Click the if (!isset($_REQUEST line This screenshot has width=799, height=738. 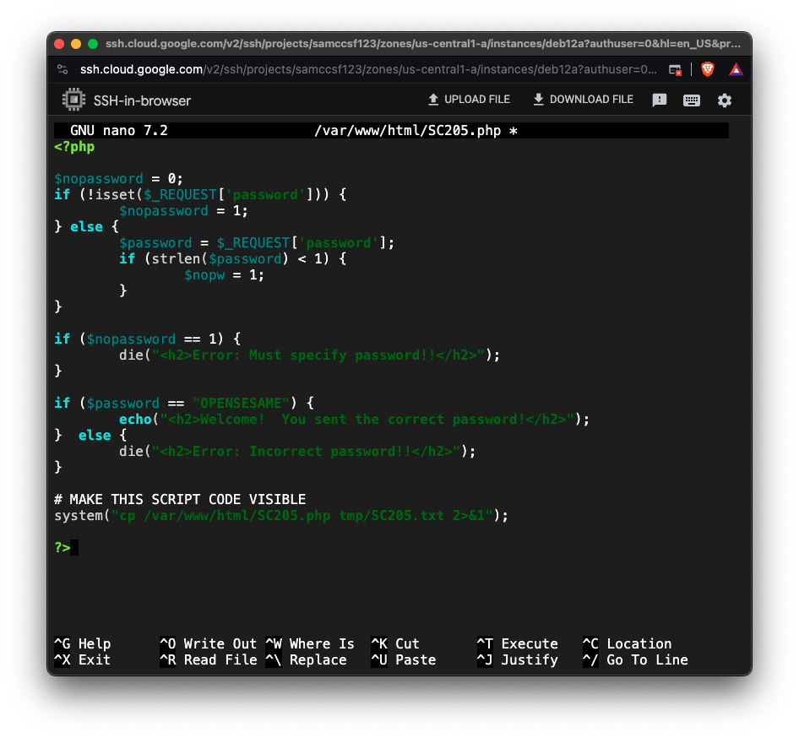(x=200, y=194)
